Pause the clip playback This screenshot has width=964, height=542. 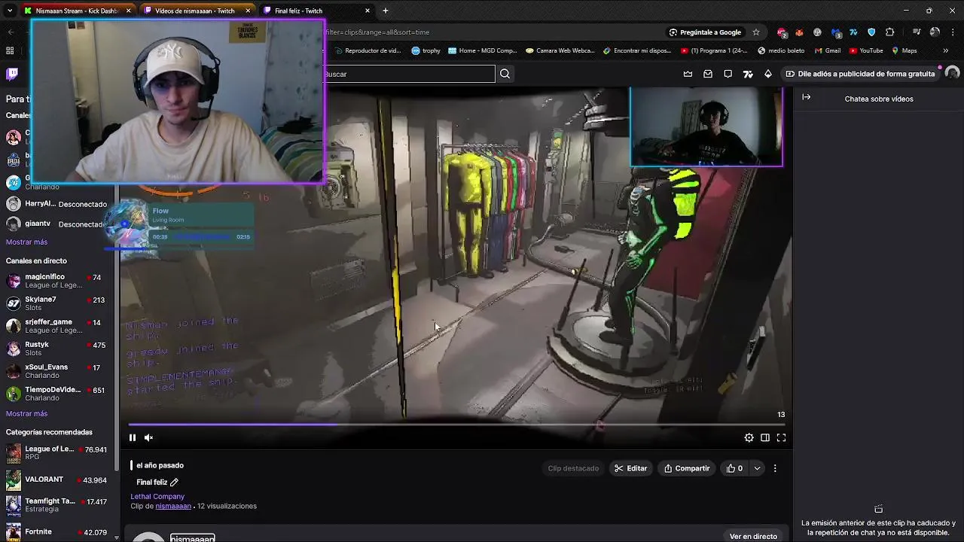tap(133, 437)
